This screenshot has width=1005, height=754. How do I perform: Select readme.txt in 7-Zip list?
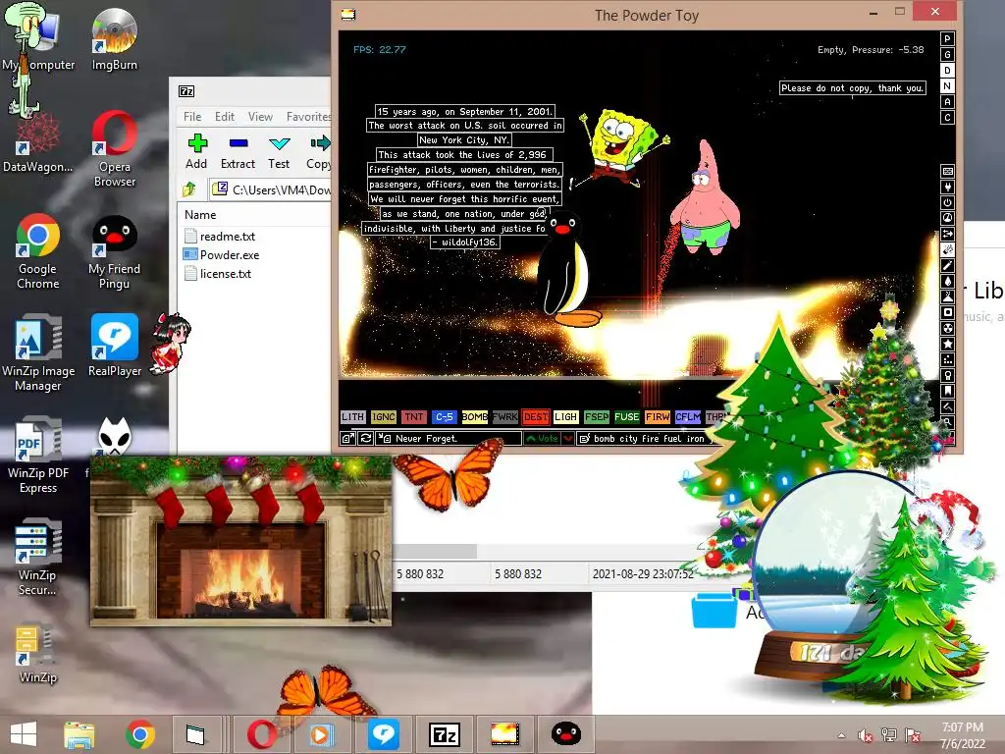coord(220,237)
